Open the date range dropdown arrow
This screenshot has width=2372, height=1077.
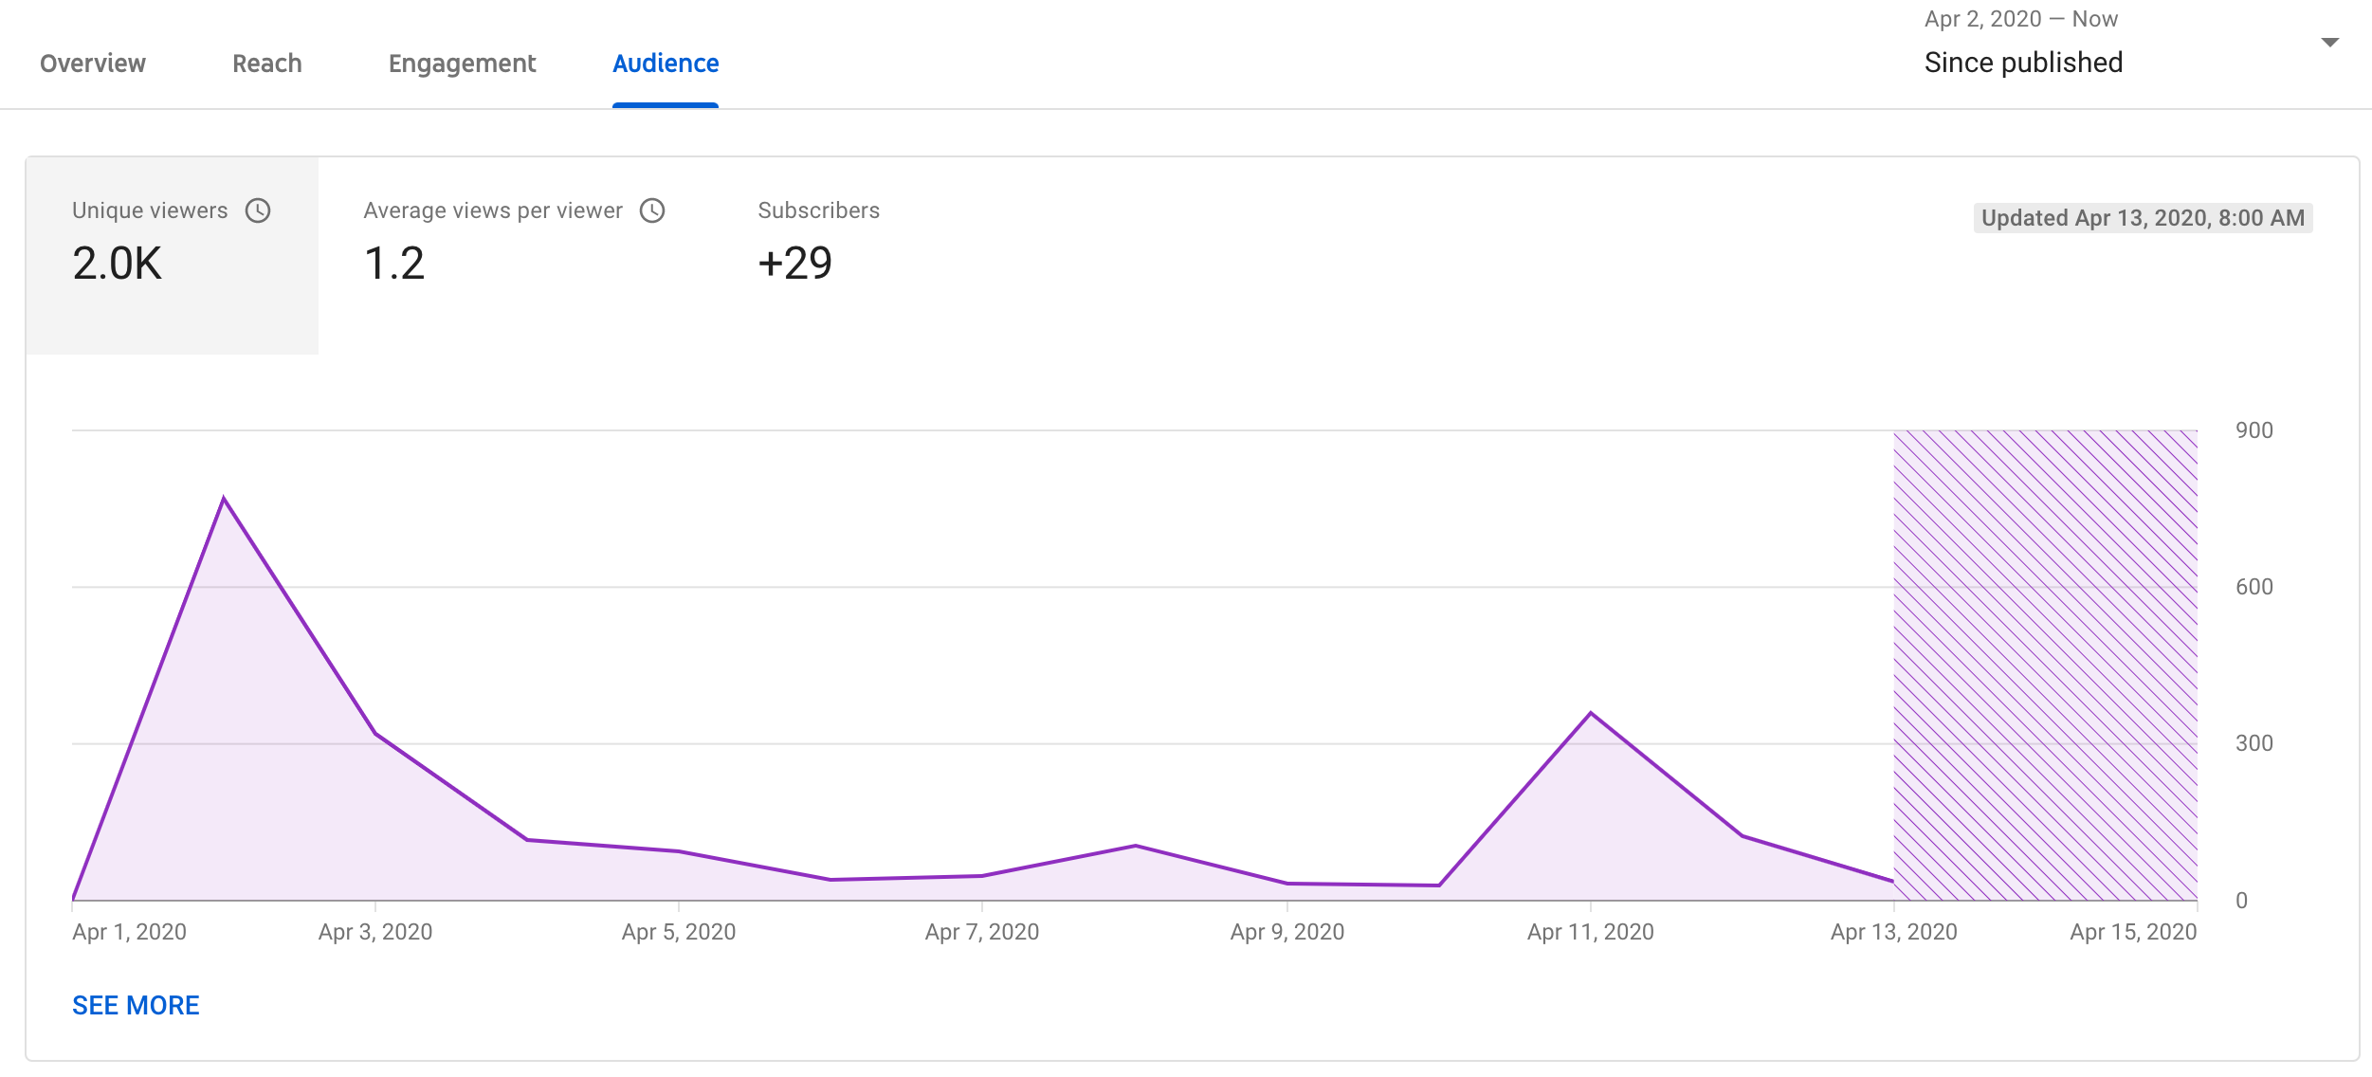coord(2329,43)
